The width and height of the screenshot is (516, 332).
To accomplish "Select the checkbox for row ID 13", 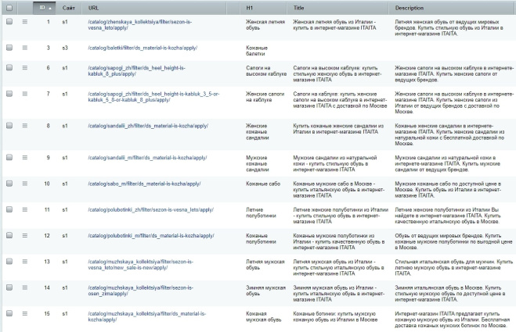I will [x=9, y=261].
